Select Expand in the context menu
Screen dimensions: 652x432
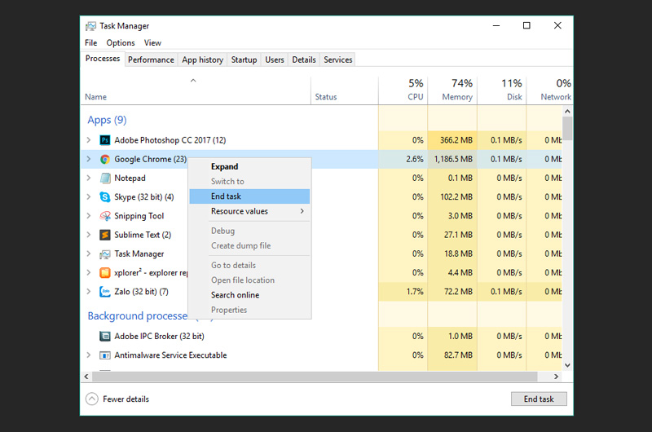tap(249, 166)
